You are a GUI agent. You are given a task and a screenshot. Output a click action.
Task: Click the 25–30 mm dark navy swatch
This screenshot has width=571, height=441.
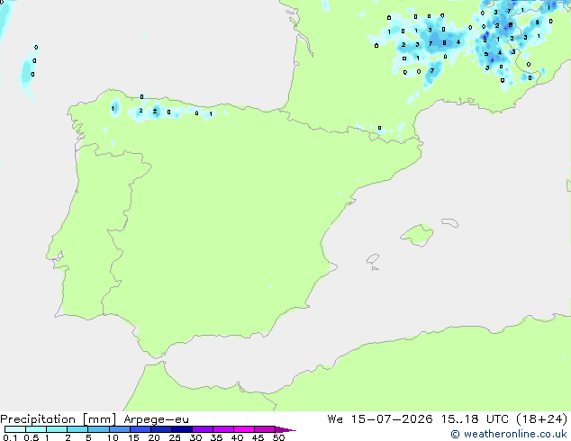click(181, 429)
